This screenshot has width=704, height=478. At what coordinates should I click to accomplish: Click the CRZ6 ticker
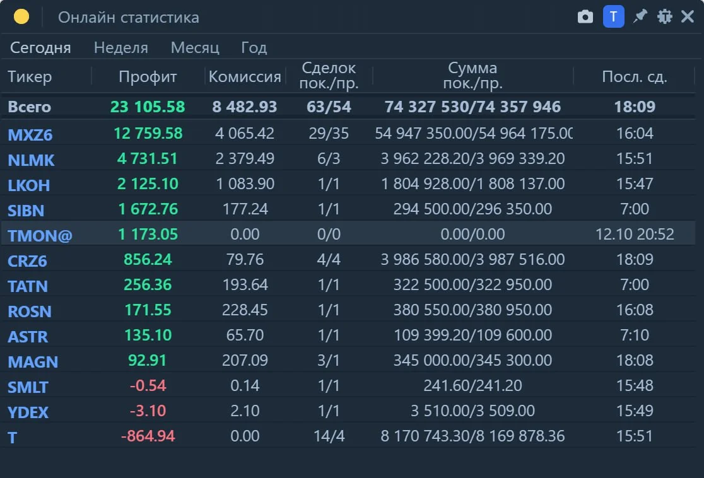(x=27, y=261)
